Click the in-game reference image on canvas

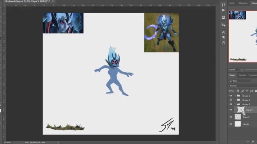tap(161, 33)
